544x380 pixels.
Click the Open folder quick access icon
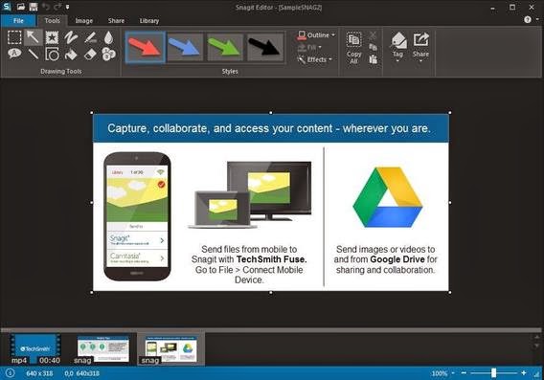21,7
